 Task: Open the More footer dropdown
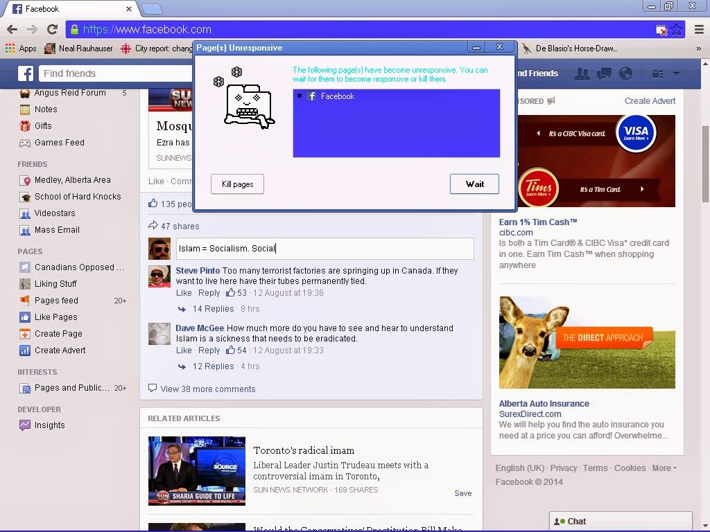point(664,468)
